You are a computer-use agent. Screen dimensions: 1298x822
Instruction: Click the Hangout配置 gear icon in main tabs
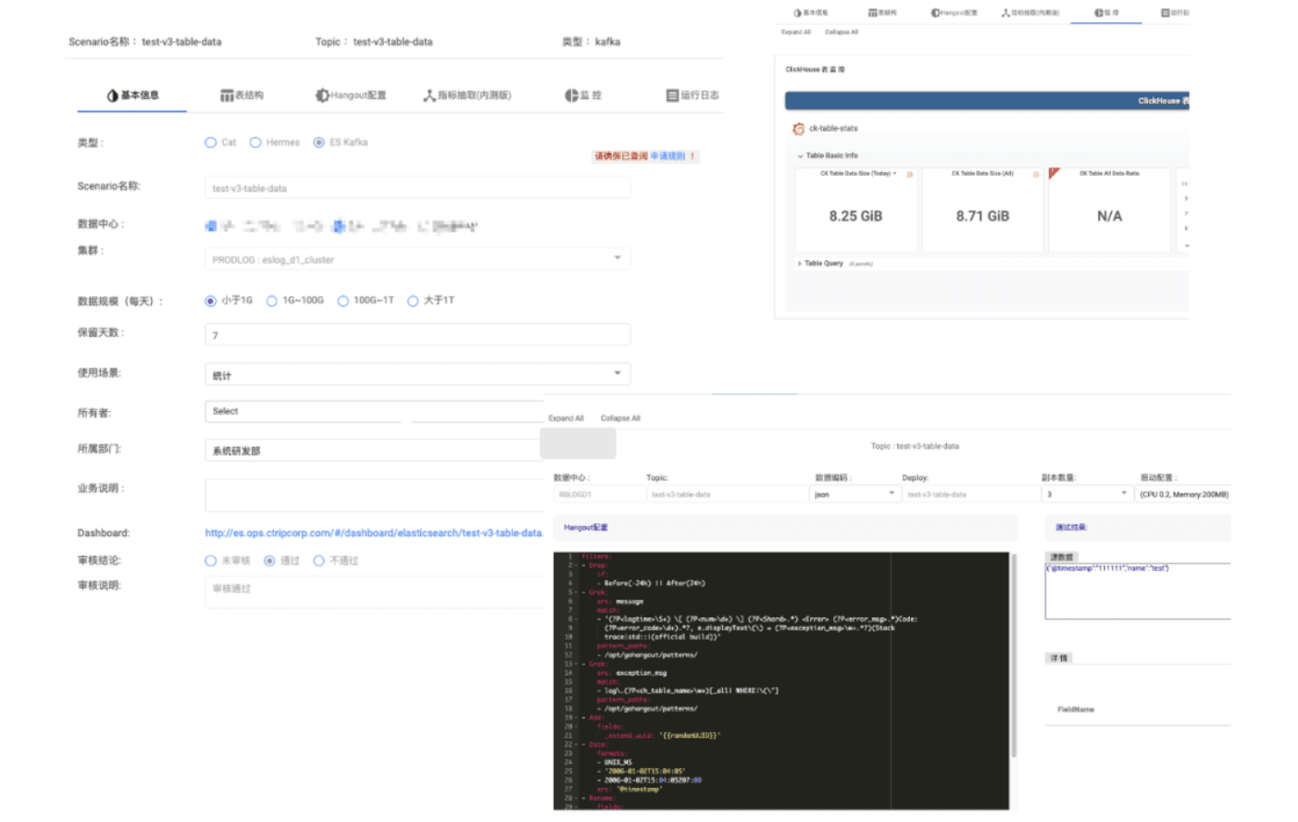pyautogui.click(x=322, y=95)
